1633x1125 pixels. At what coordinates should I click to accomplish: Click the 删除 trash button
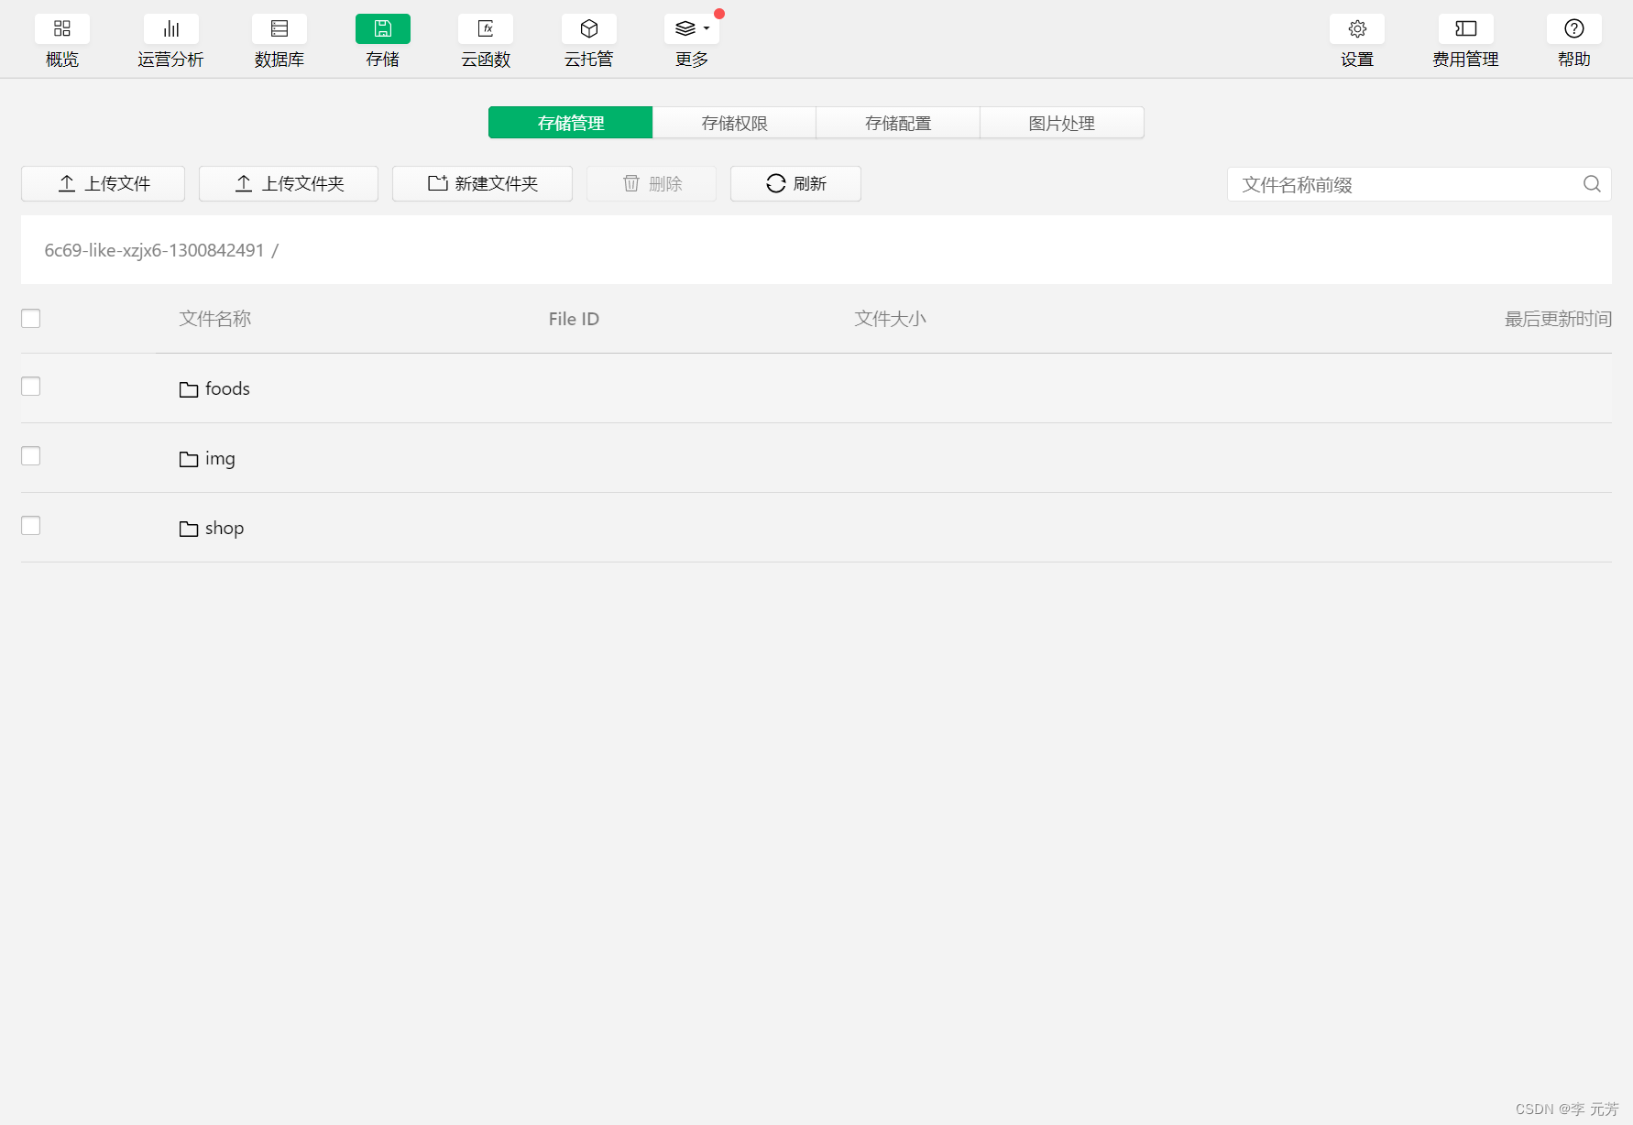(x=652, y=183)
